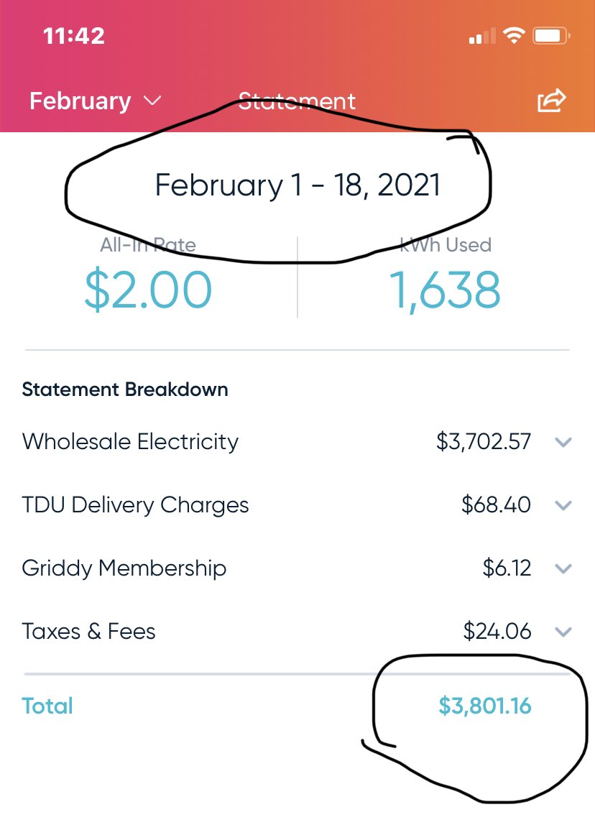Viewport: 595px width, 830px height.
Task: Expand the Taxes & Fees chevron
Action: 563,632
